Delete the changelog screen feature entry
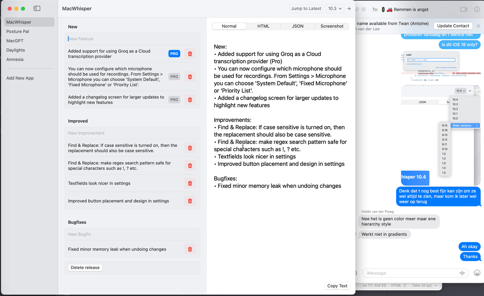 tap(190, 100)
